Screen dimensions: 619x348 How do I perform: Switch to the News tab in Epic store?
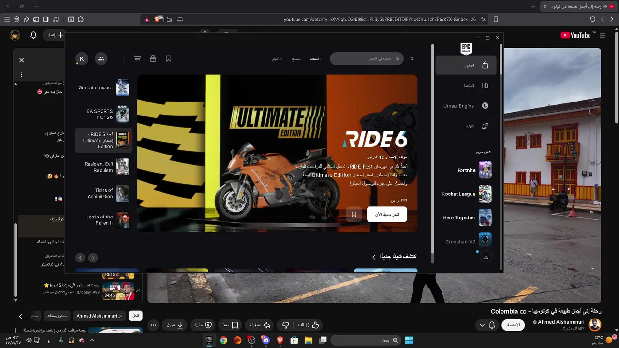(x=277, y=58)
